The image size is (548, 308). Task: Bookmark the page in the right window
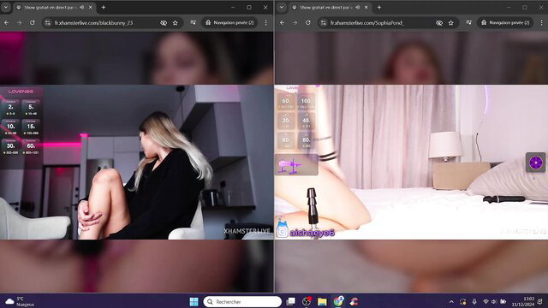tap(451, 23)
